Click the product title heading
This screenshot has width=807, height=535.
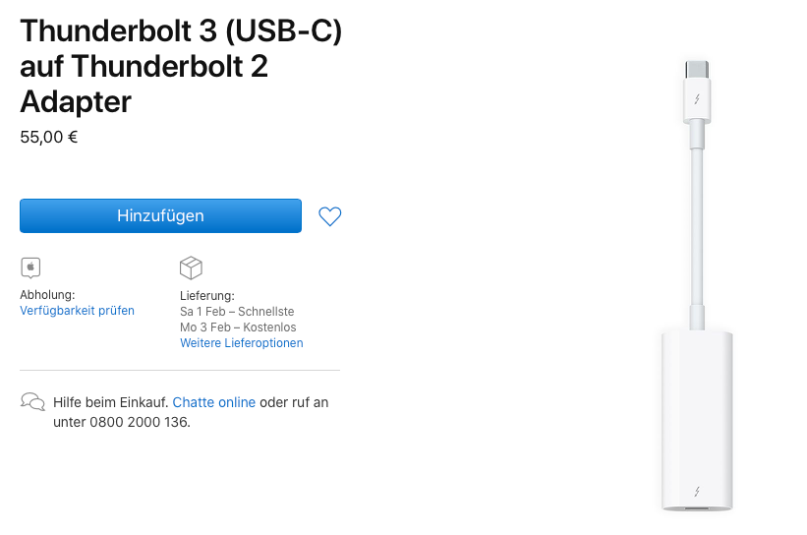pyautogui.click(x=181, y=66)
